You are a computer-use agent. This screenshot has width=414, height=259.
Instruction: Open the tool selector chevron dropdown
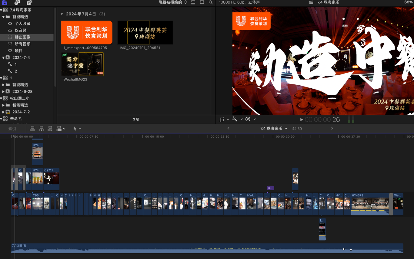[x=80, y=129]
